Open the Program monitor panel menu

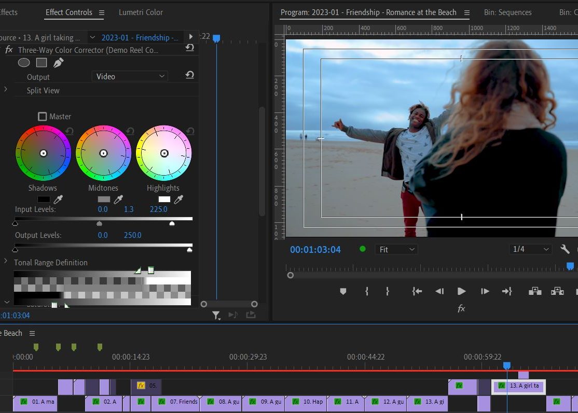(x=466, y=12)
